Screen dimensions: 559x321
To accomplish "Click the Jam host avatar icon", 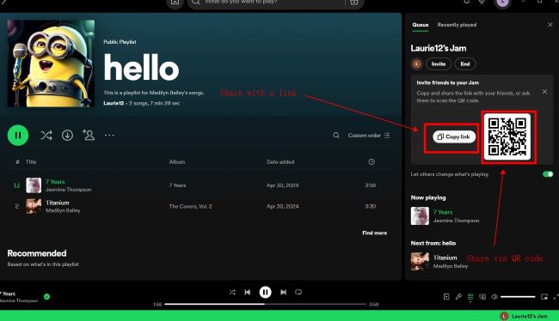I will click(417, 64).
